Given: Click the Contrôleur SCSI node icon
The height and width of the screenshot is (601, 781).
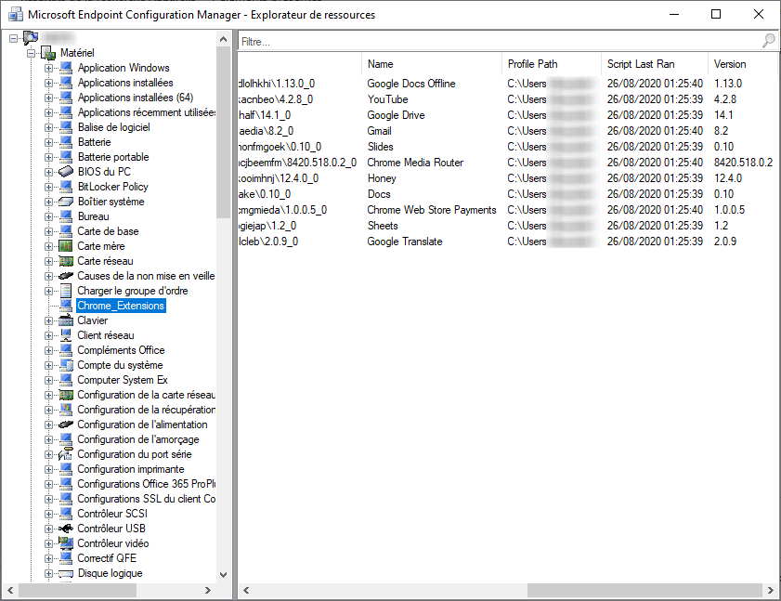Looking at the screenshot, I should point(66,514).
